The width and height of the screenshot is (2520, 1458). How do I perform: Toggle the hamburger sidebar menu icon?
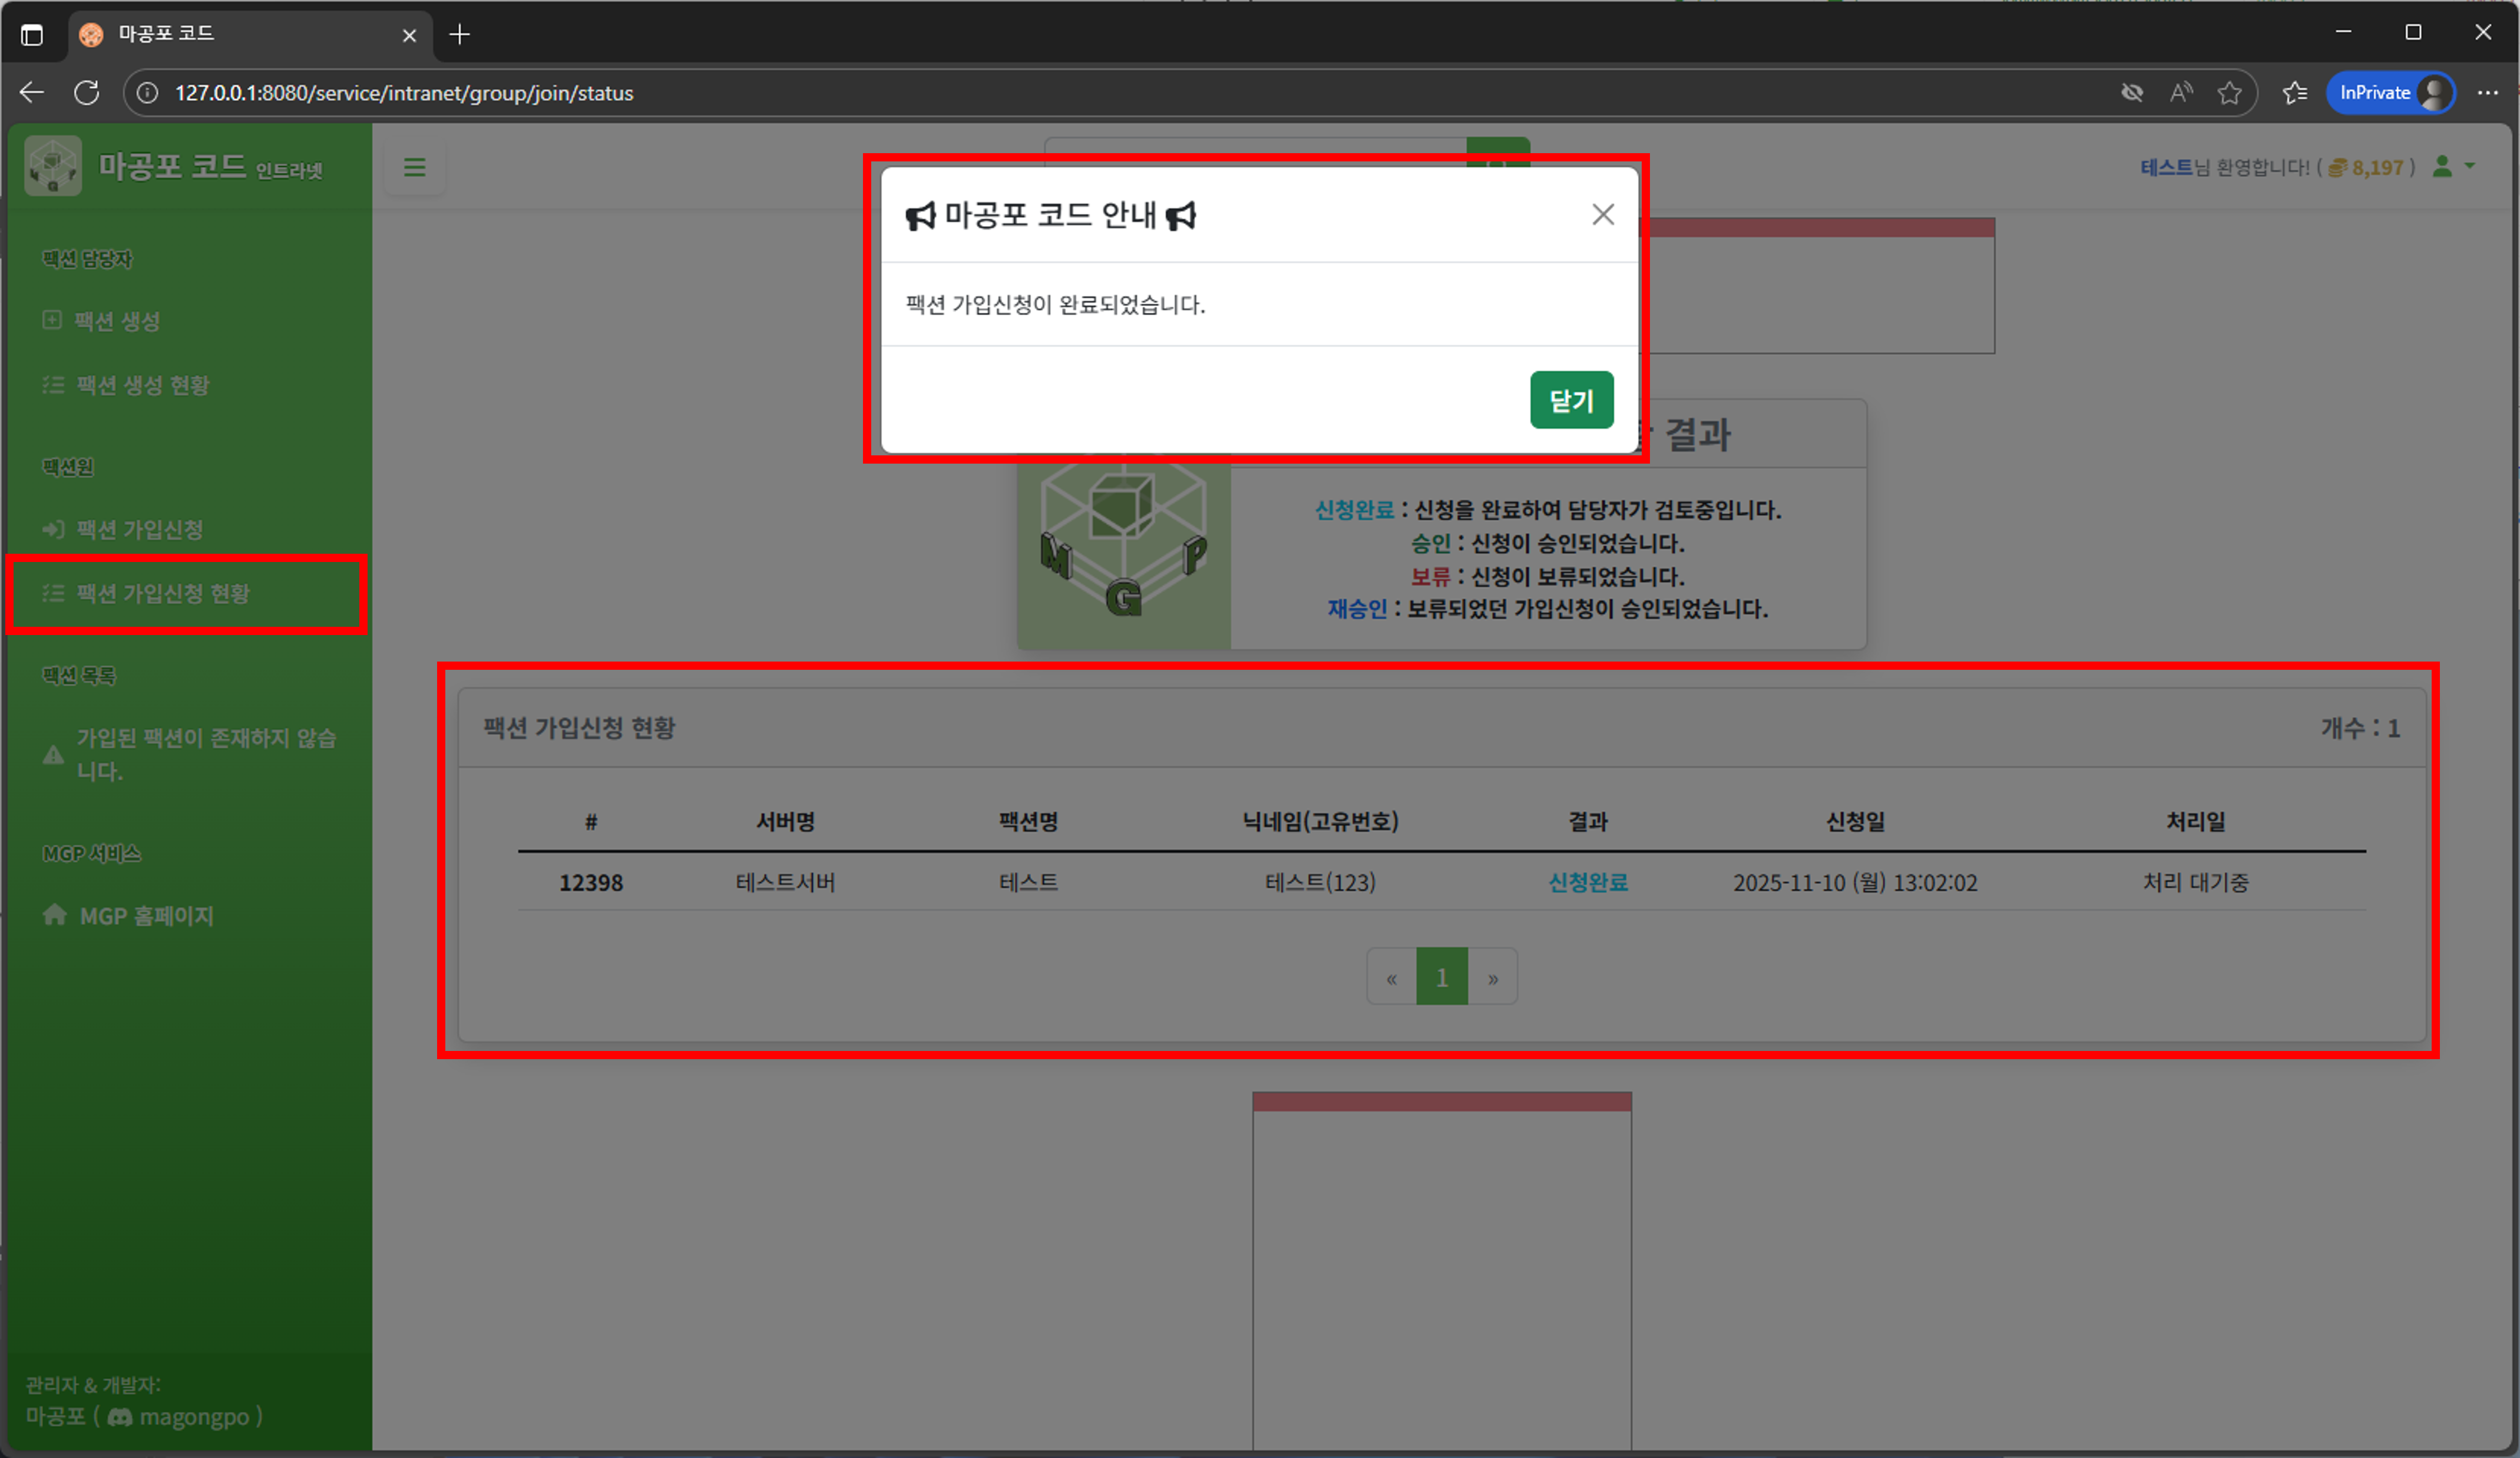[x=414, y=168]
